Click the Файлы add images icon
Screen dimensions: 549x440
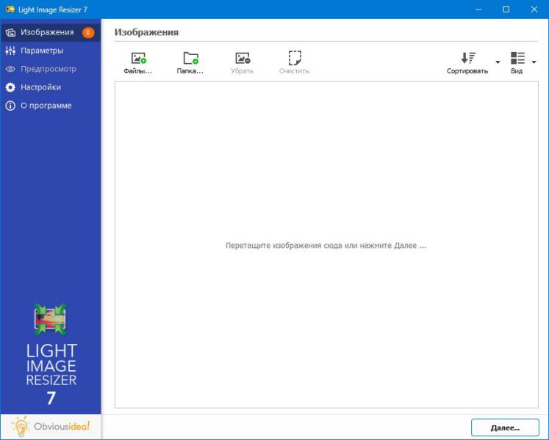pyautogui.click(x=138, y=59)
